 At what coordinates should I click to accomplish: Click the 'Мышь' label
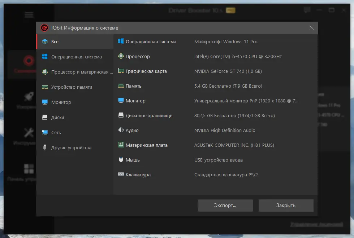pos(133,160)
